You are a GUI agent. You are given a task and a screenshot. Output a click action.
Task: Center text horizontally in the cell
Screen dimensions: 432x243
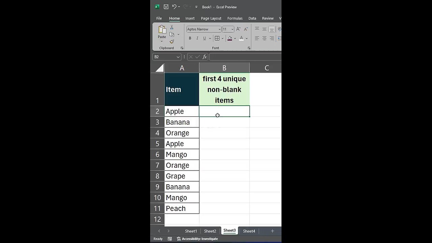264,38
